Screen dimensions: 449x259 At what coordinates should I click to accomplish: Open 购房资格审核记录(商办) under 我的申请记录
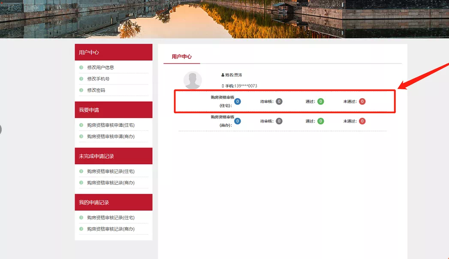point(111,229)
